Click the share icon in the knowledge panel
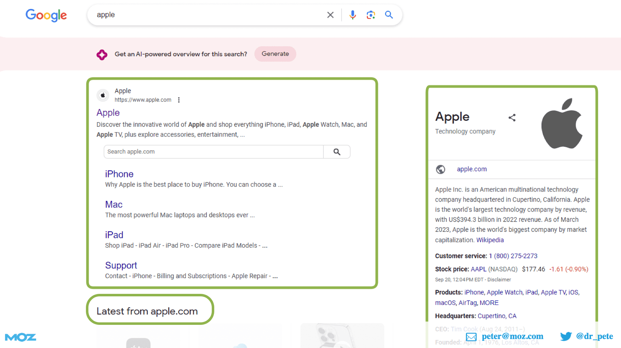 coord(512,118)
